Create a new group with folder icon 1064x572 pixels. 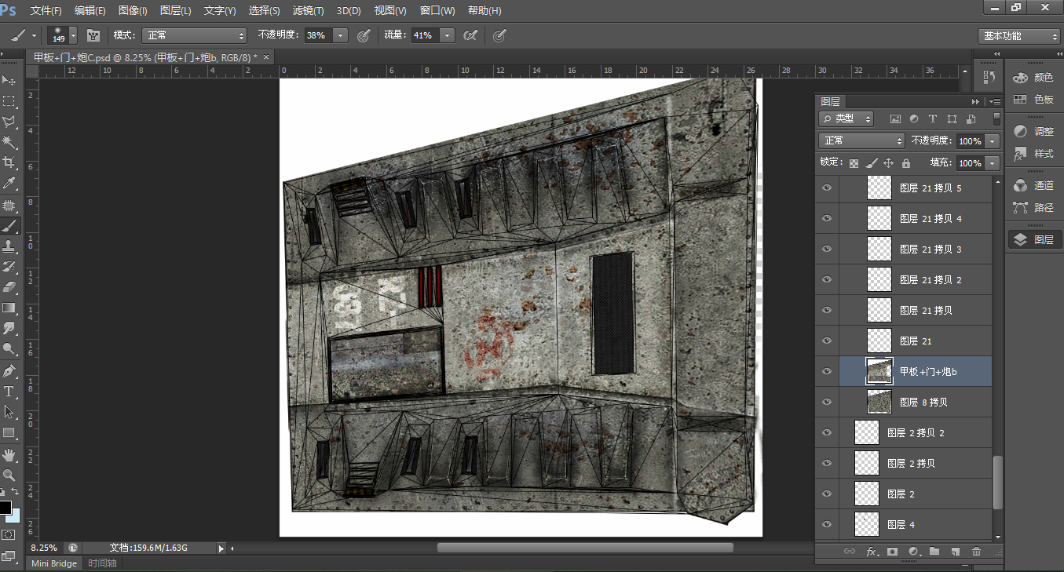934,552
